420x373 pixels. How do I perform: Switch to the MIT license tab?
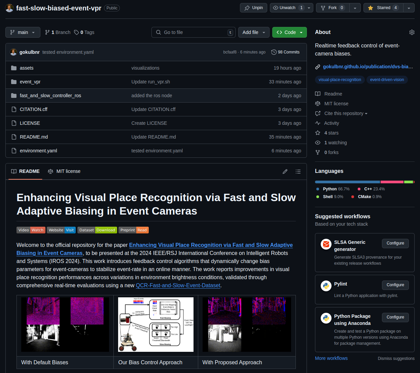pyautogui.click(x=64, y=171)
